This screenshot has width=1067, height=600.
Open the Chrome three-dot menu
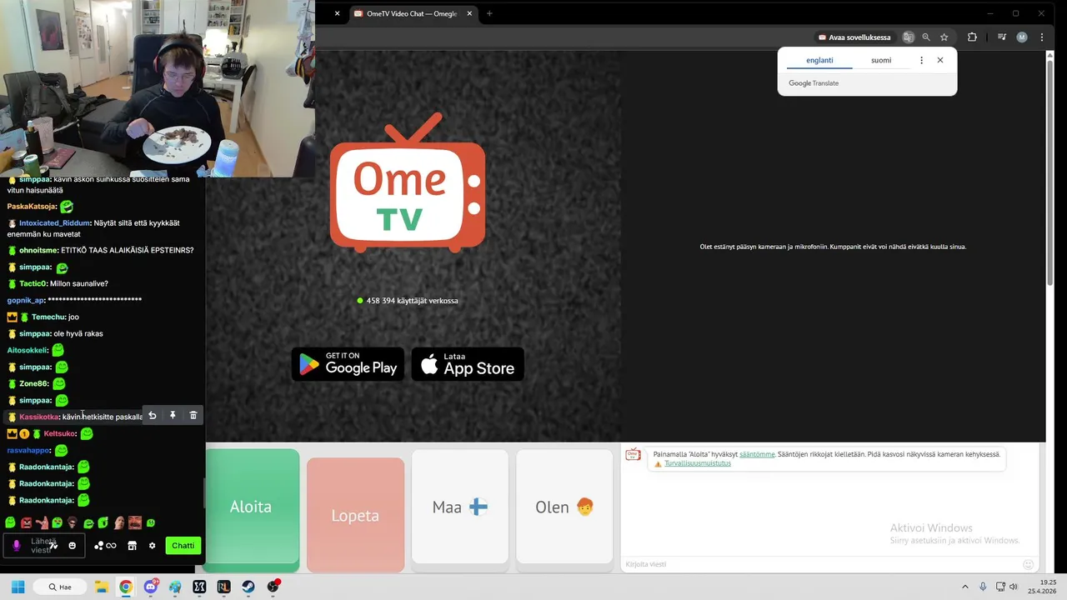coord(1042,37)
